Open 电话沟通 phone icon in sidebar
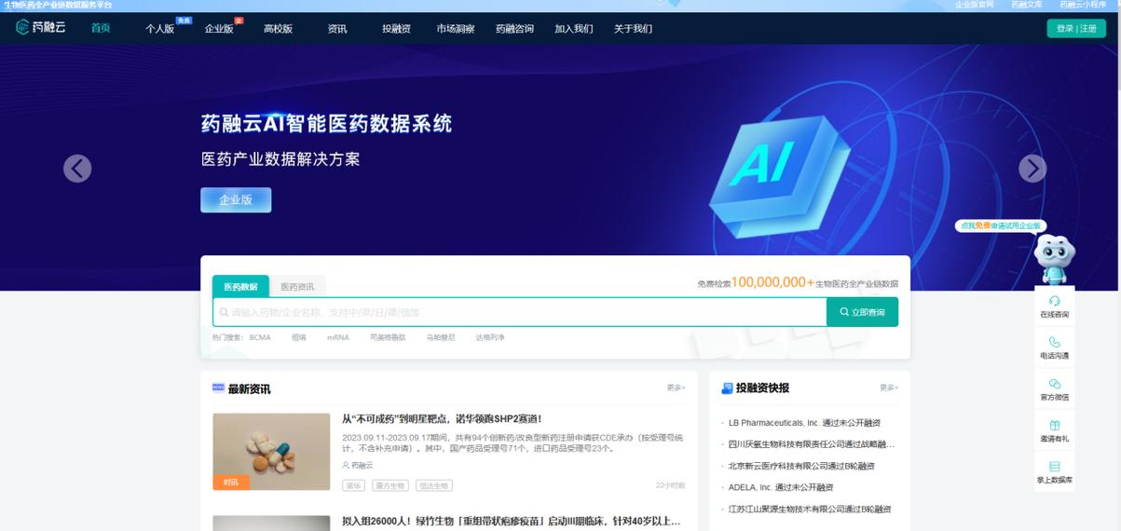 [x=1054, y=342]
